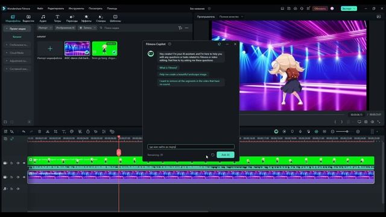Expand the Cloud Media tree item
This screenshot has height=217, width=386.
7,53
